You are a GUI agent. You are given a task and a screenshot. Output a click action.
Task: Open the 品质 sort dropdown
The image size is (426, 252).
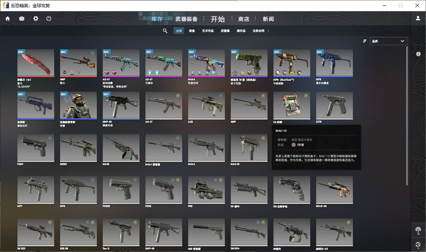click(389, 41)
